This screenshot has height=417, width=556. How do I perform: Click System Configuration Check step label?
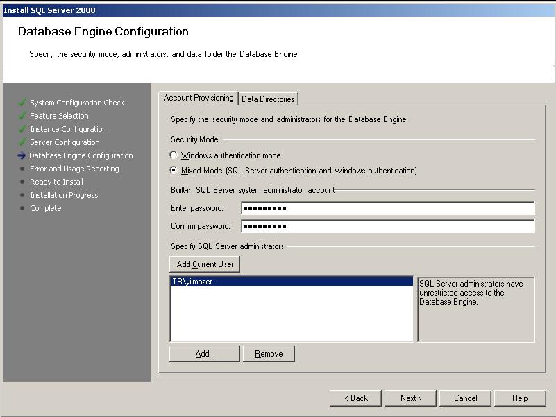tap(77, 103)
